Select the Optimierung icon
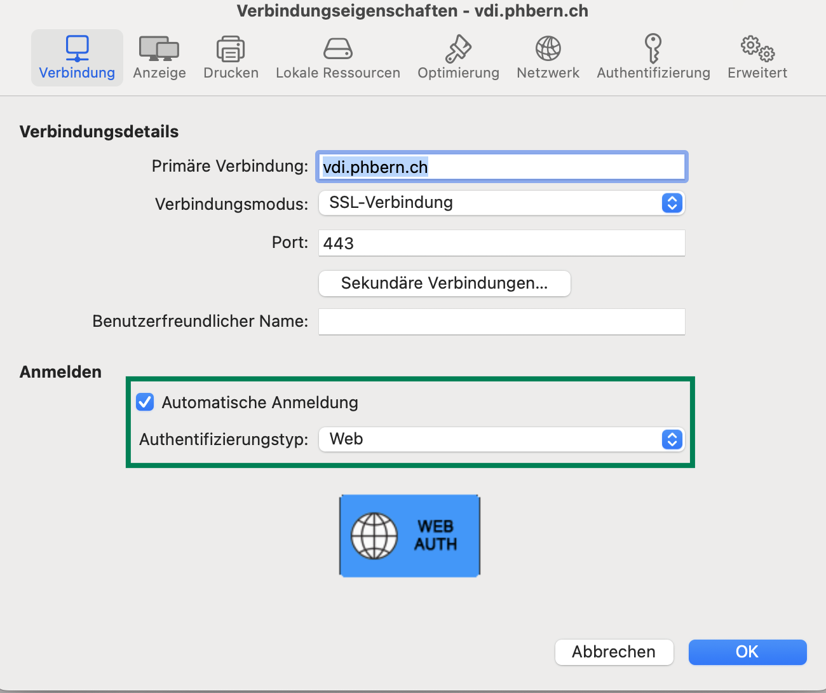 coord(458,57)
